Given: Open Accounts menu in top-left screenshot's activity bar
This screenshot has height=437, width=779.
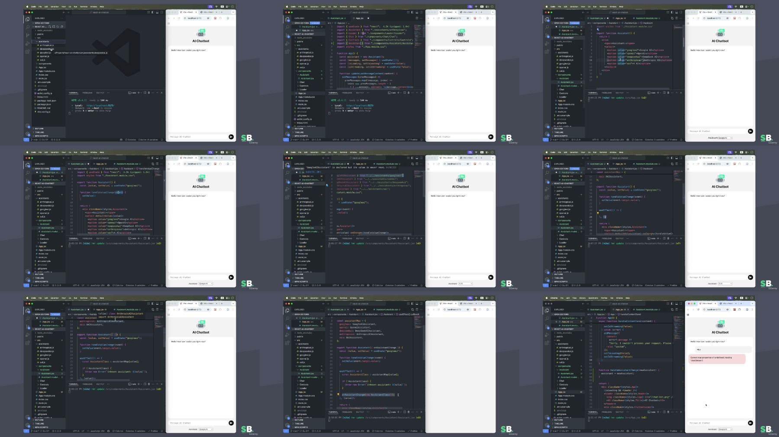Looking at the screenshot, I should coord(28,127).
